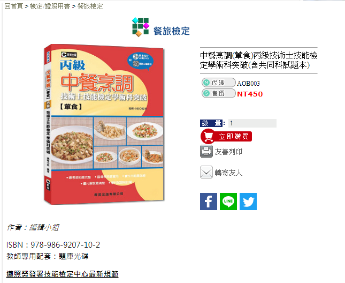Click the envelope icon to forward

pos(206,172)
